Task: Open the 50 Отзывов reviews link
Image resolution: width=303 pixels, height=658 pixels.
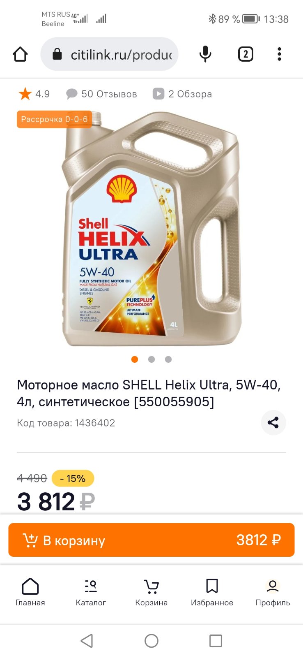Action: click(x=101, y=94)
